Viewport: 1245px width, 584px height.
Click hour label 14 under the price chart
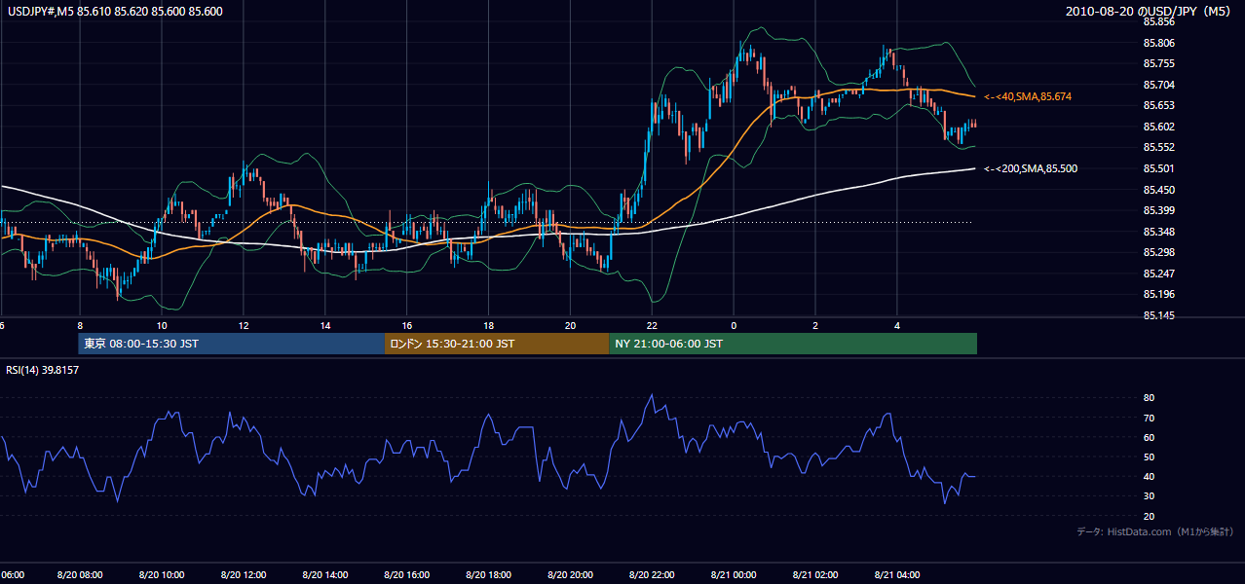click(x=325, y=325)
